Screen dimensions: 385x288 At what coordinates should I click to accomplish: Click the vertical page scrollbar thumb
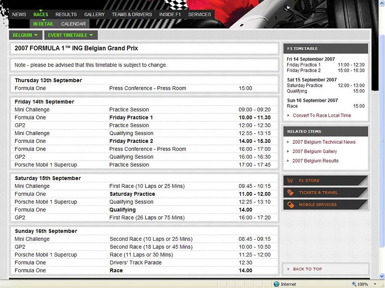[x=382, y=141]
